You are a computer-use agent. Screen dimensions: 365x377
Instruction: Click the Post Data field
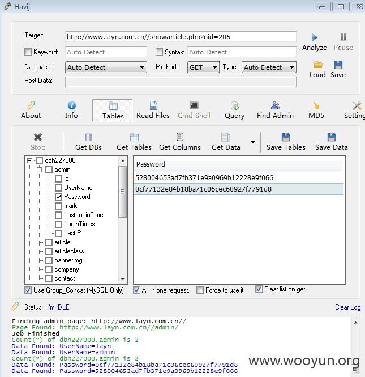tap(181, 82)
